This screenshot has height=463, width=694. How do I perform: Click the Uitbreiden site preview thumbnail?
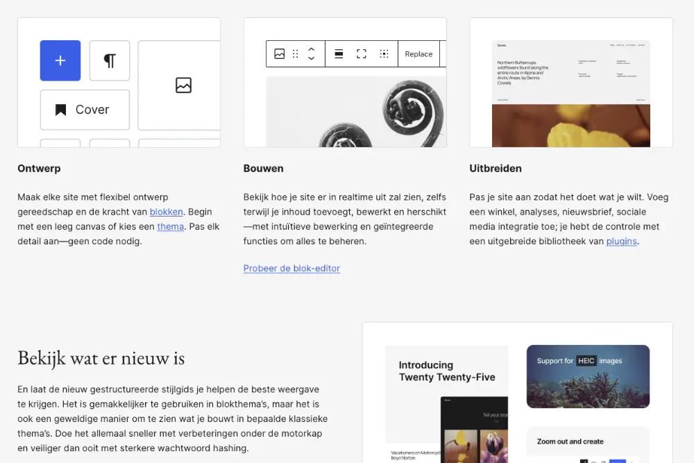pyautogui.click(x=570, y=93)
